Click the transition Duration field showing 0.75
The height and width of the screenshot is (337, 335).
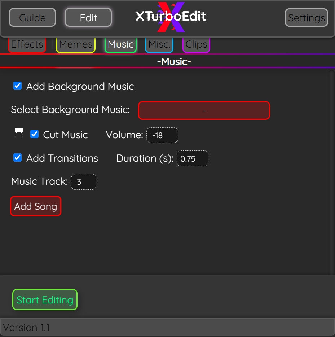click(x=192, y=158)
